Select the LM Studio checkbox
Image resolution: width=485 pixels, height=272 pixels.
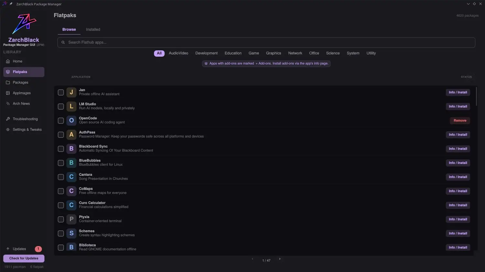(61, 106)
